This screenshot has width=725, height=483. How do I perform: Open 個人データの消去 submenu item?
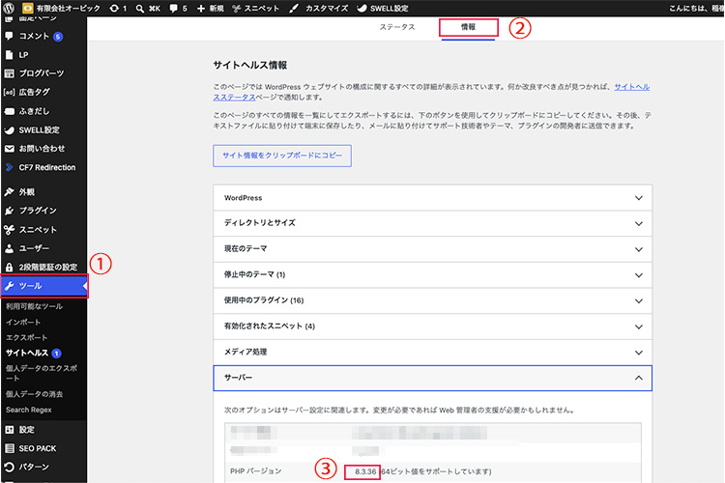point(34,394)
